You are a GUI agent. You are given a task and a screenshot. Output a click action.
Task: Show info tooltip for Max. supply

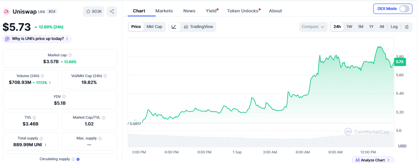click(100, 138)
